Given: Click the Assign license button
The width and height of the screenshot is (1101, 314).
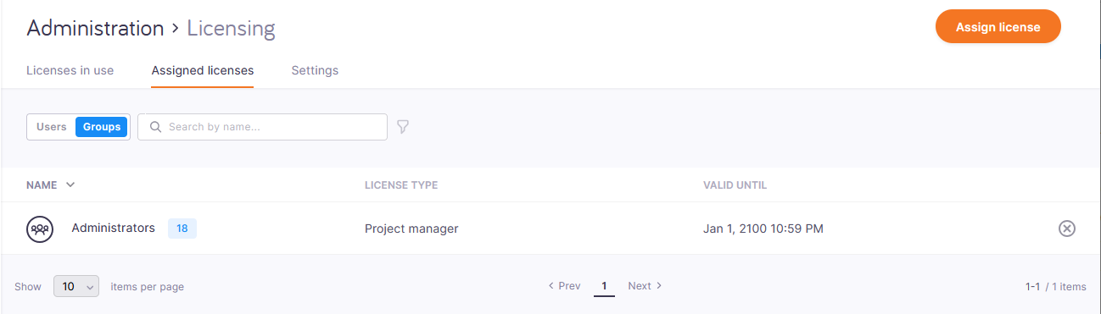Looking at the screenshot, I should pos(998,27).
